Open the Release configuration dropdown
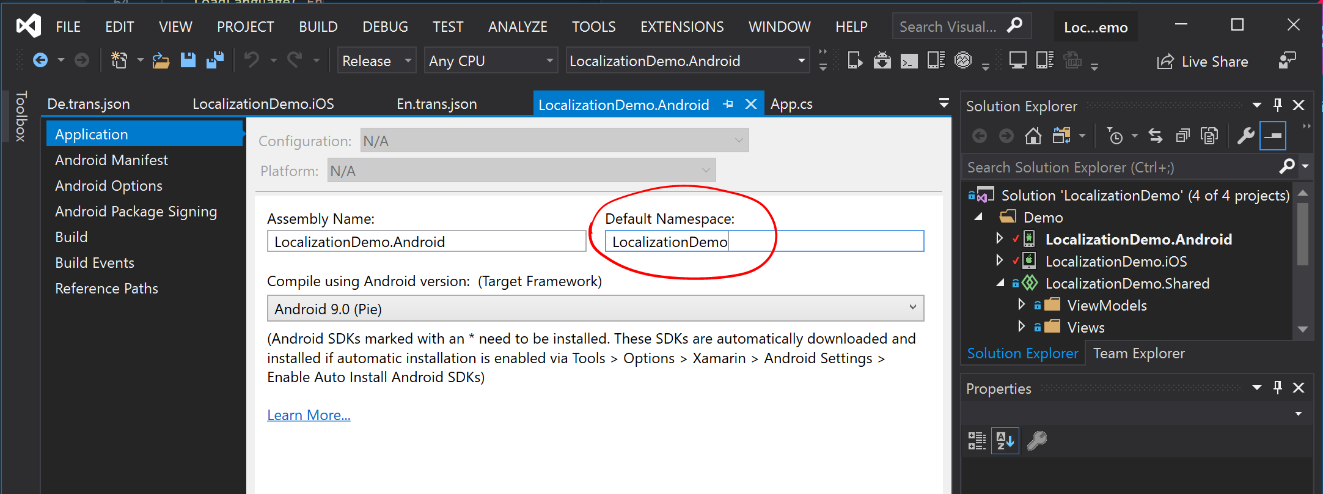This screenshot has width=1323, height=494. pos(376,61)
